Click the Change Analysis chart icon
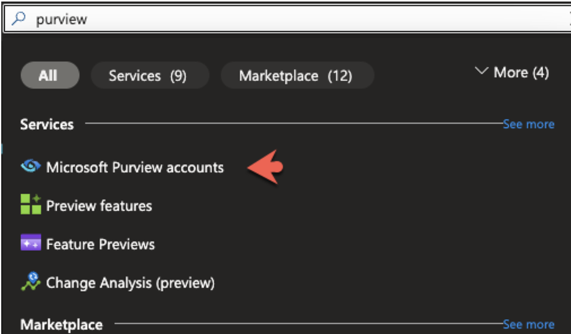The height and width of the screenshot is (334, 571). 31,282
